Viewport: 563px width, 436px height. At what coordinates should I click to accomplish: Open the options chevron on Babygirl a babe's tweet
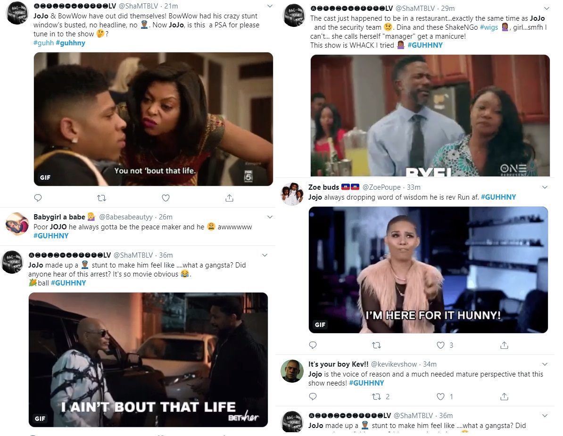[x=270, y=217]
